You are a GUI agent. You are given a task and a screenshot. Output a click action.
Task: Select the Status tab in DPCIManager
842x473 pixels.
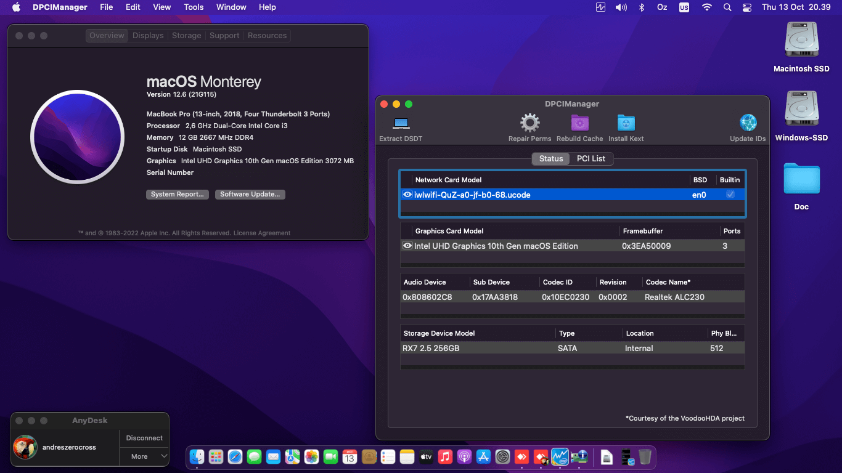[551, 159]
